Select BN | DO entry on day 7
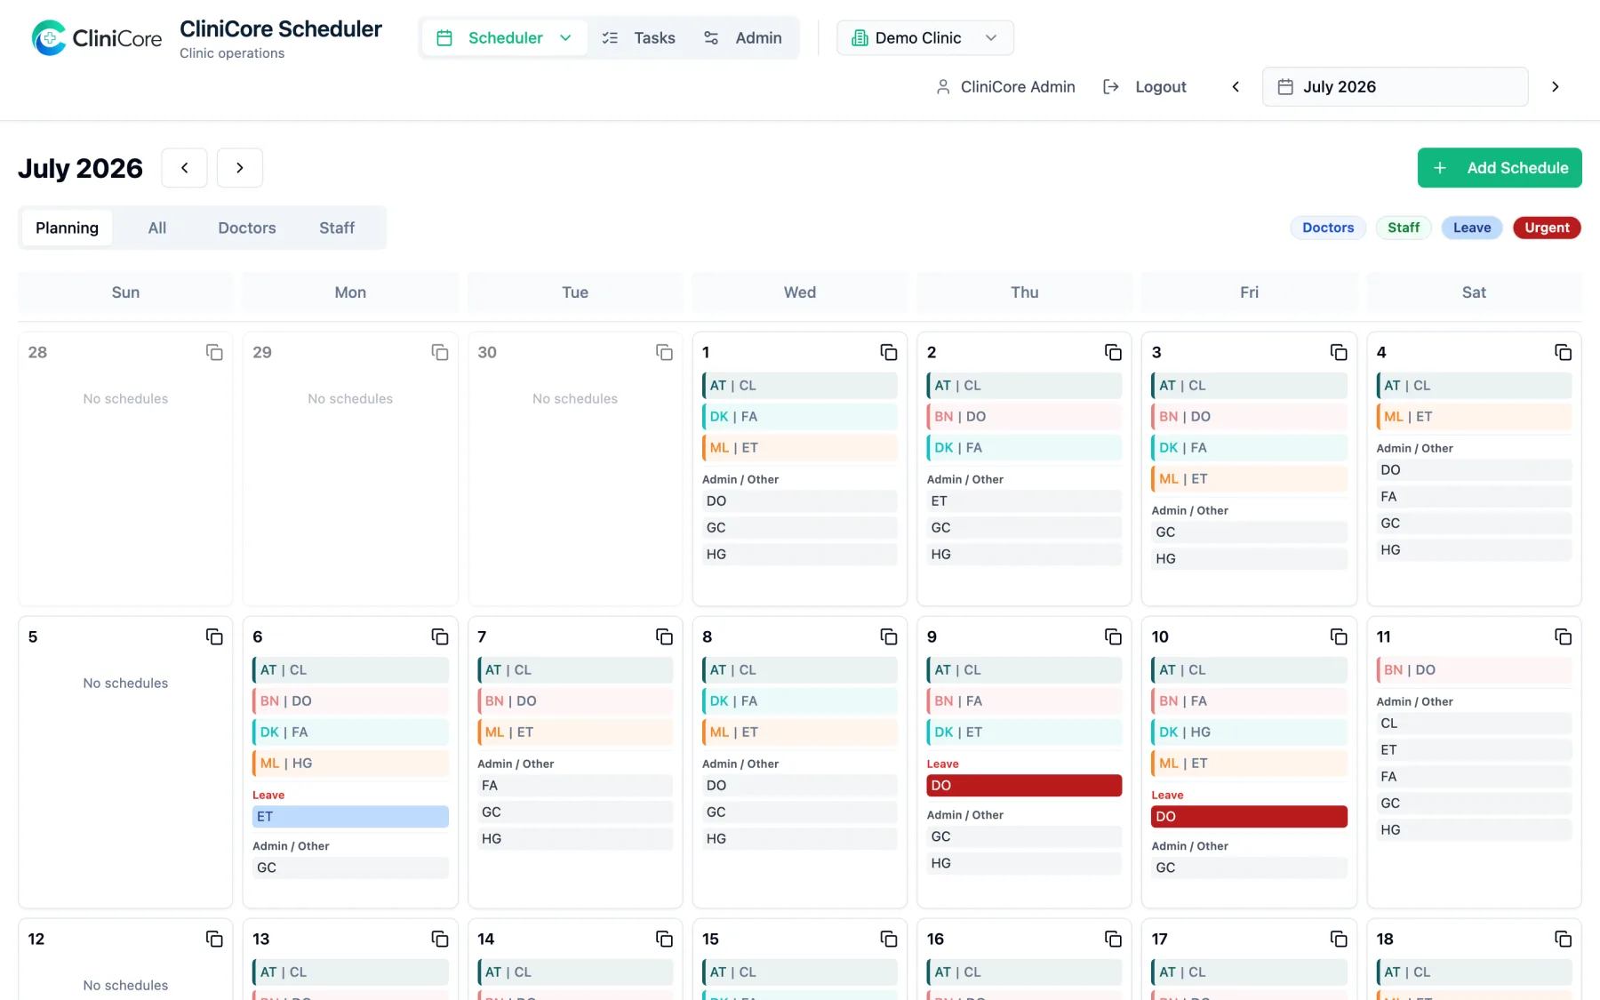Screen dimensions: 1600x1000 coord(575,701)
